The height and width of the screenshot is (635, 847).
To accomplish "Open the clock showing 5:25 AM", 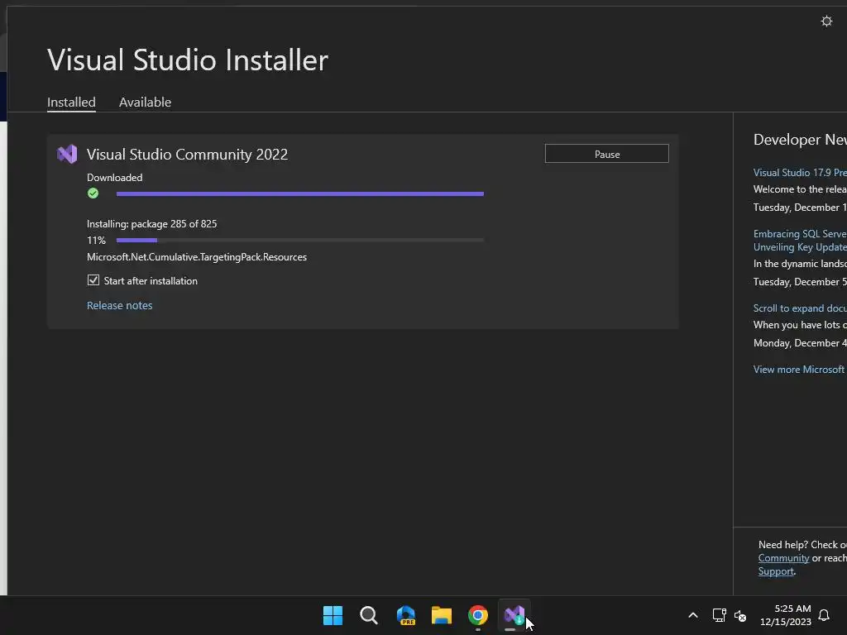I will 786,615.
